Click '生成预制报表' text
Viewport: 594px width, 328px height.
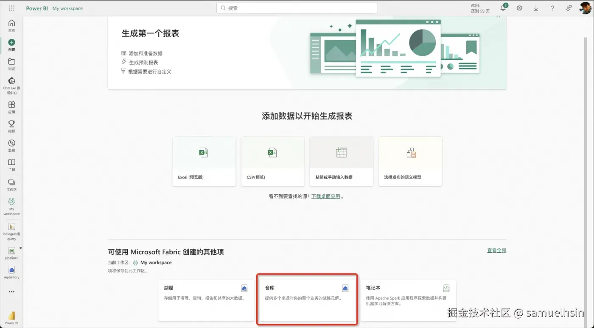pyautogui.click(x=143, y=63)
